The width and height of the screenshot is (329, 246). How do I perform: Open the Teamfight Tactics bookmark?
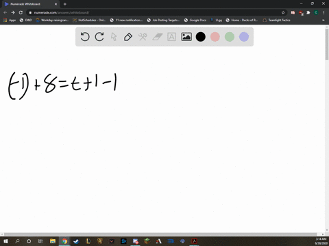pos(276,20)
